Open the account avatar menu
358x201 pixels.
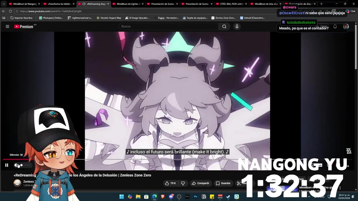(346, 27)
